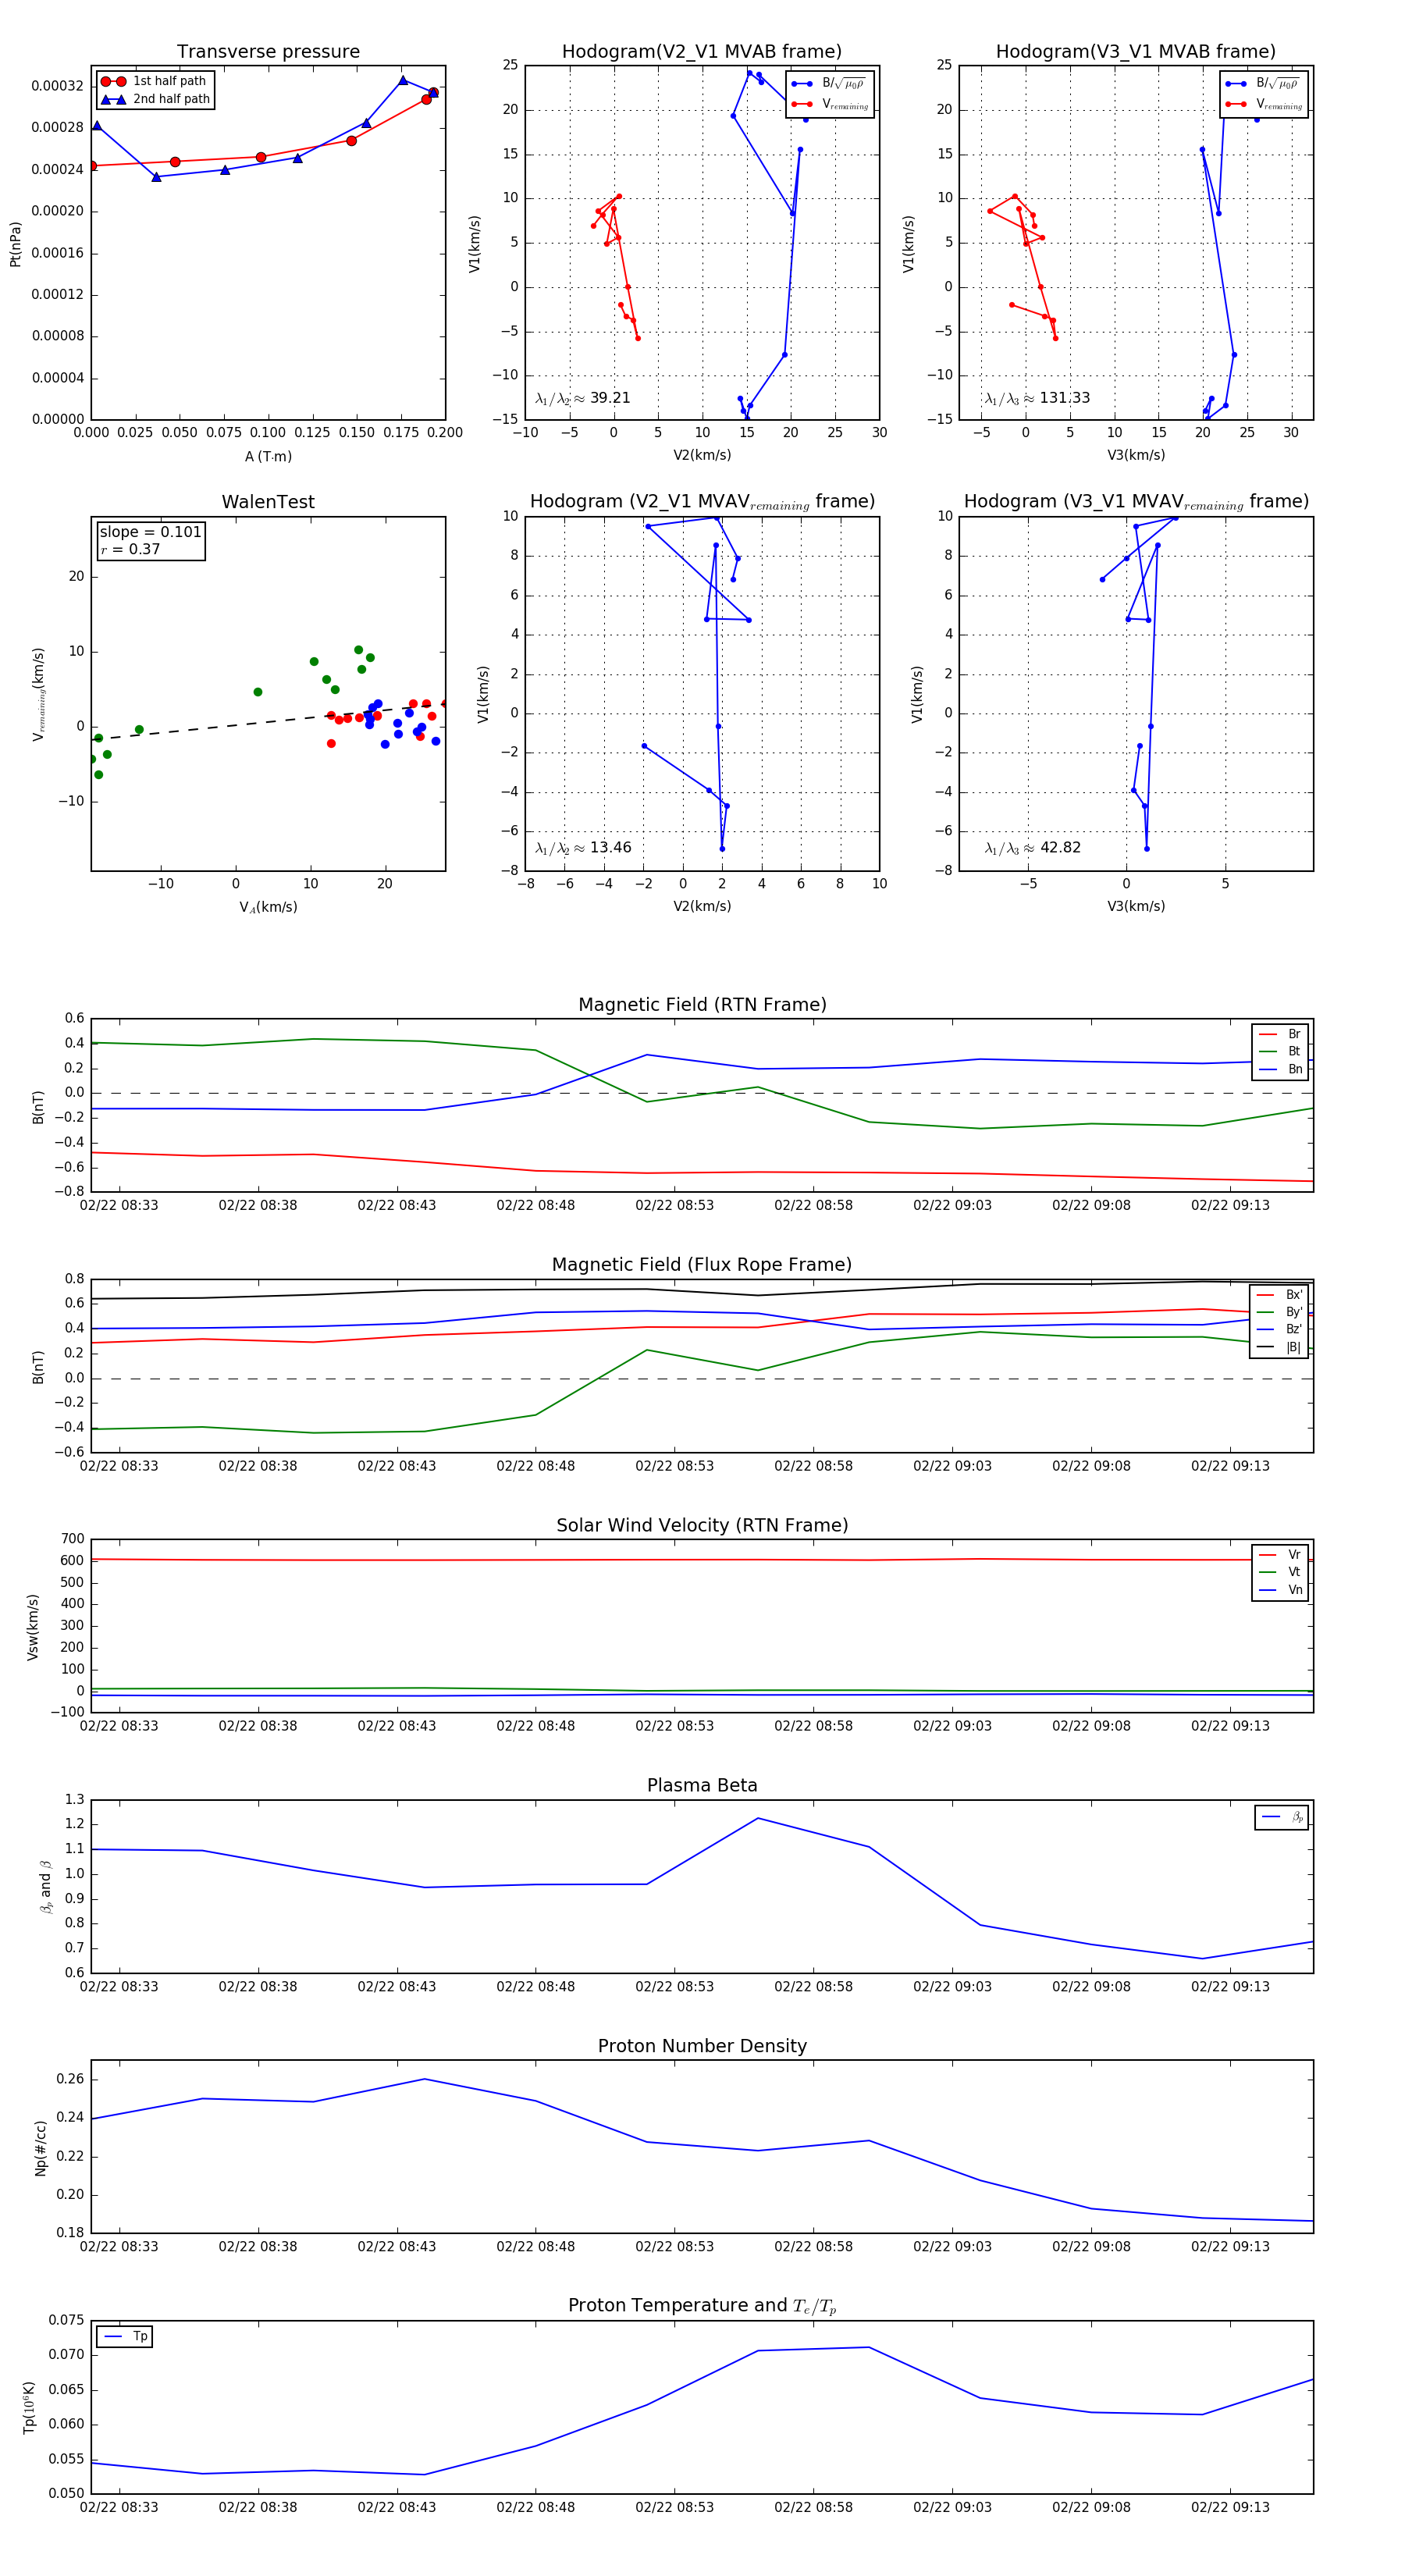
Task: Select 'Vn' legend entry
Action: pyautogui.click(x=1280, y=1590)
